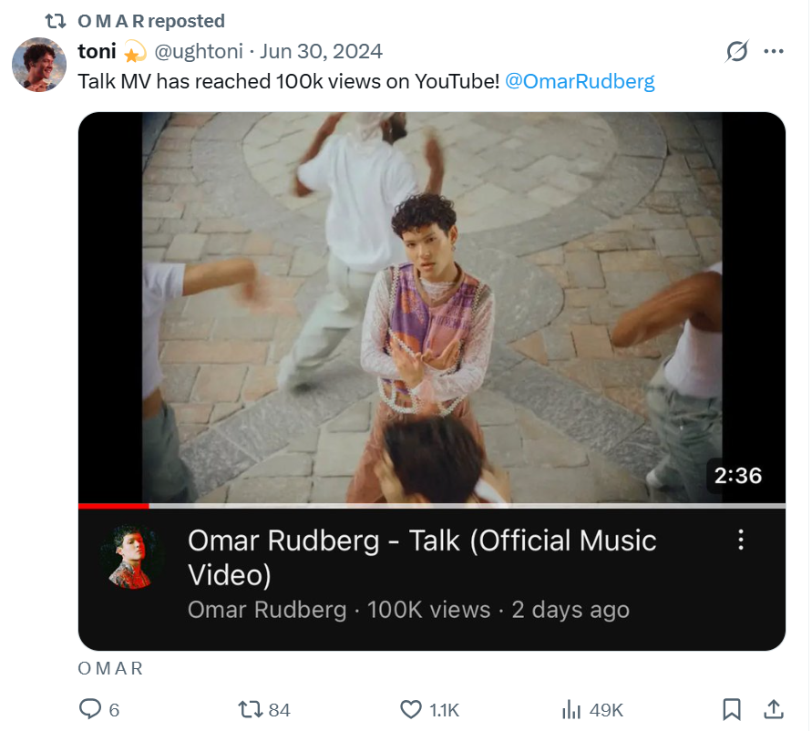Click the Omar Rudberg YouTube channel avatar

pyautogui.click(x=134, y=557)
